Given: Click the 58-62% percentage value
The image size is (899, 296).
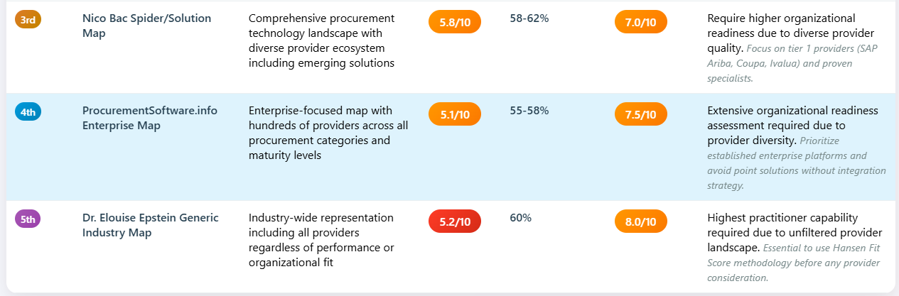Looking at the screenshot, I should 529,18.
